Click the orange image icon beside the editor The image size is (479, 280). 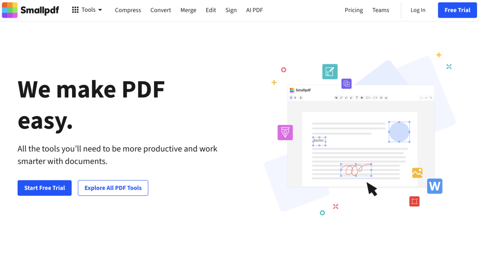point(417,172)
